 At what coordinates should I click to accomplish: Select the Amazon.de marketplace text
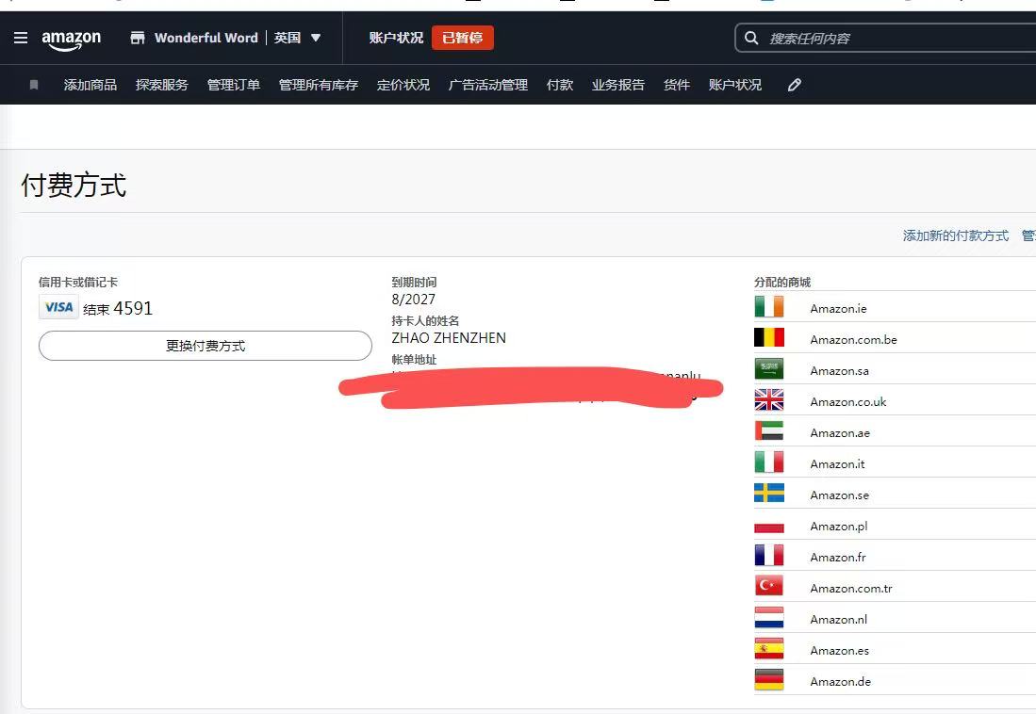(841, 681)
